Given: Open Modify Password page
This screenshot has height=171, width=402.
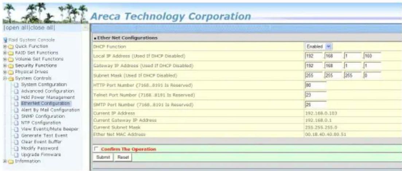Looking at the screenshot, I should coord(39,148).
